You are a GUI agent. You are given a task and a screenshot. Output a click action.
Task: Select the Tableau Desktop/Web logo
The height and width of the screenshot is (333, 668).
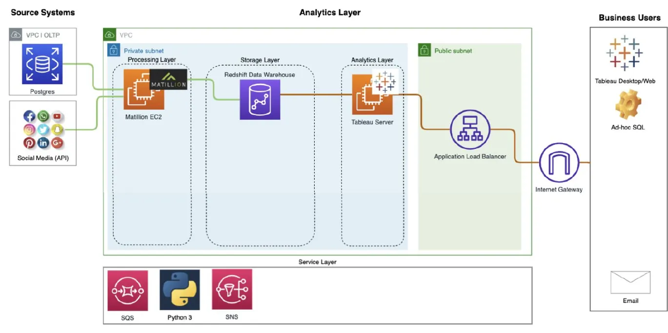pyautogui.click(x=624, y=53)
